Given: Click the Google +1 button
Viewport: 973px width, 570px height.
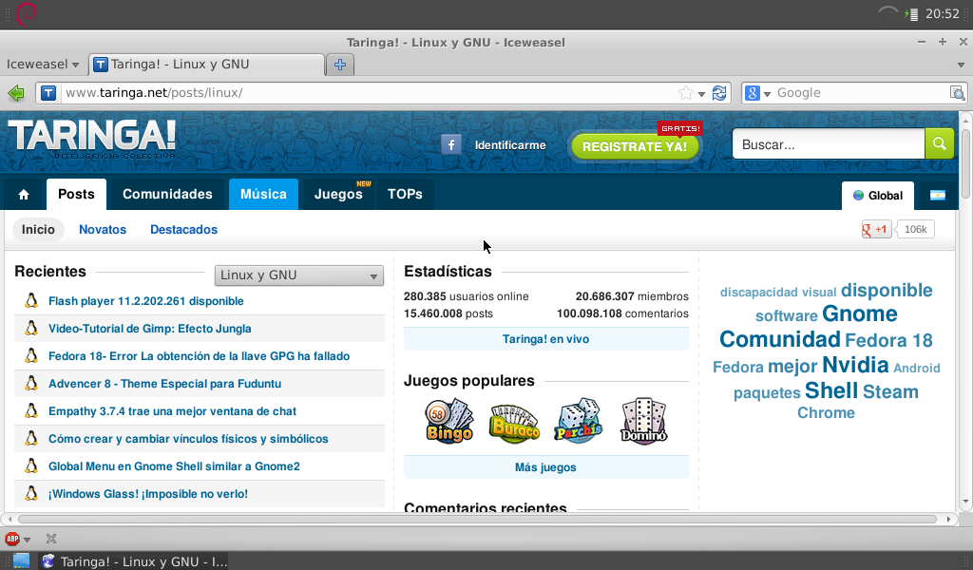Looking at the screenshot, I should (x=876, y=230).
